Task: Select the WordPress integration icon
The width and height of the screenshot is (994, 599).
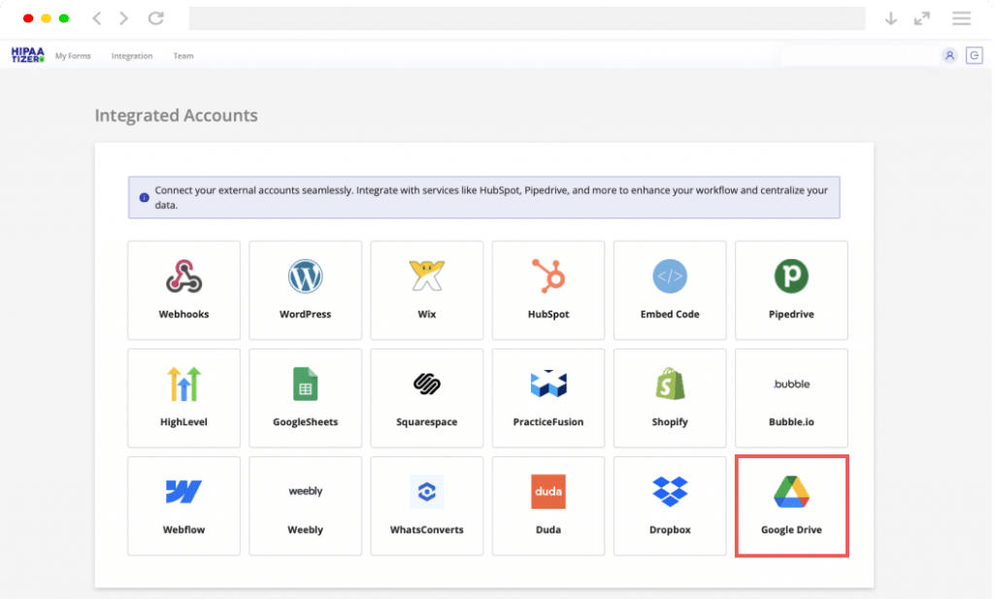Action: point(306,277)
